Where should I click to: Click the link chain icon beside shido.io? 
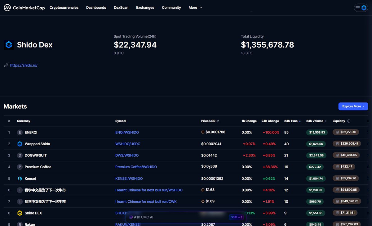(x=6, y=66)
